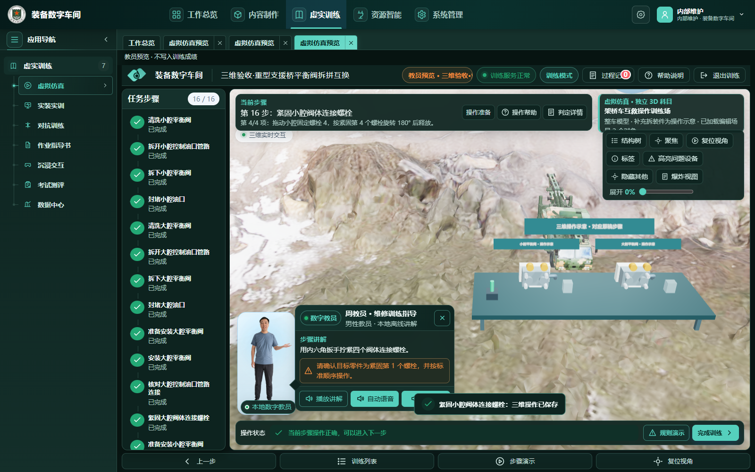The width and height of the screenshot is (755, 472).
Task: Click the 应用导航 hamburger menu icon
Action: (x=15, y=40)
